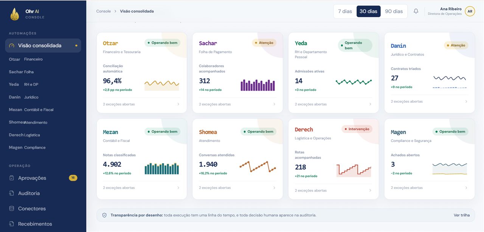The image size is (484, 232).
Task: Expand Derech exceções abertas chevron
Action: (371, 190)
